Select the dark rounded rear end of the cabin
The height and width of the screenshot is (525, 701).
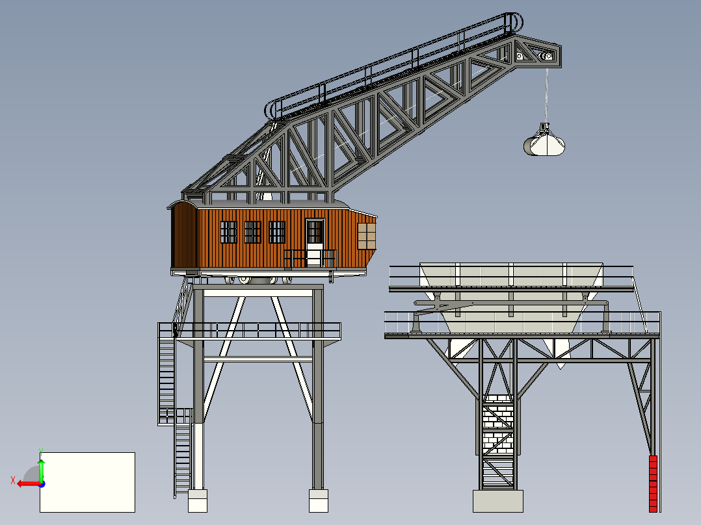click(x=183, y=236)
